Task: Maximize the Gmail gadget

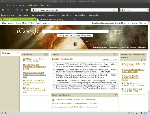Action: pyautogui.click(x=116, y=54)
